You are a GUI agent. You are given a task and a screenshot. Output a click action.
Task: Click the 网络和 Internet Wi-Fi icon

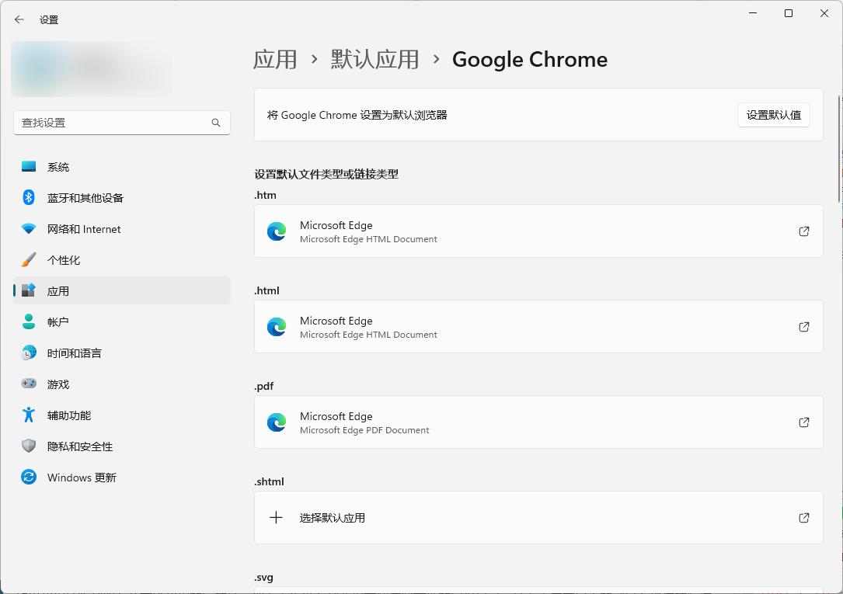[x=28, y=229]
